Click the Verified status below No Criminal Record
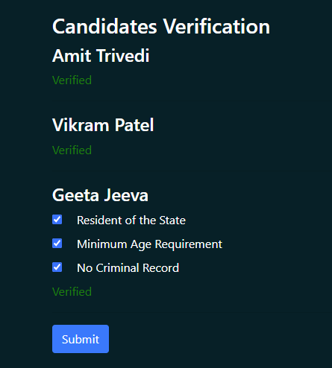 (72, 291)
